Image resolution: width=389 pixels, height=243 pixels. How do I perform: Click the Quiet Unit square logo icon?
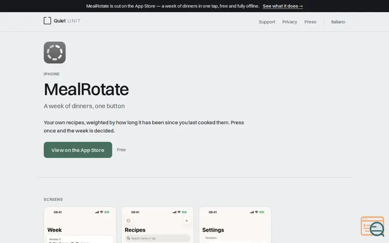point(47,20)
